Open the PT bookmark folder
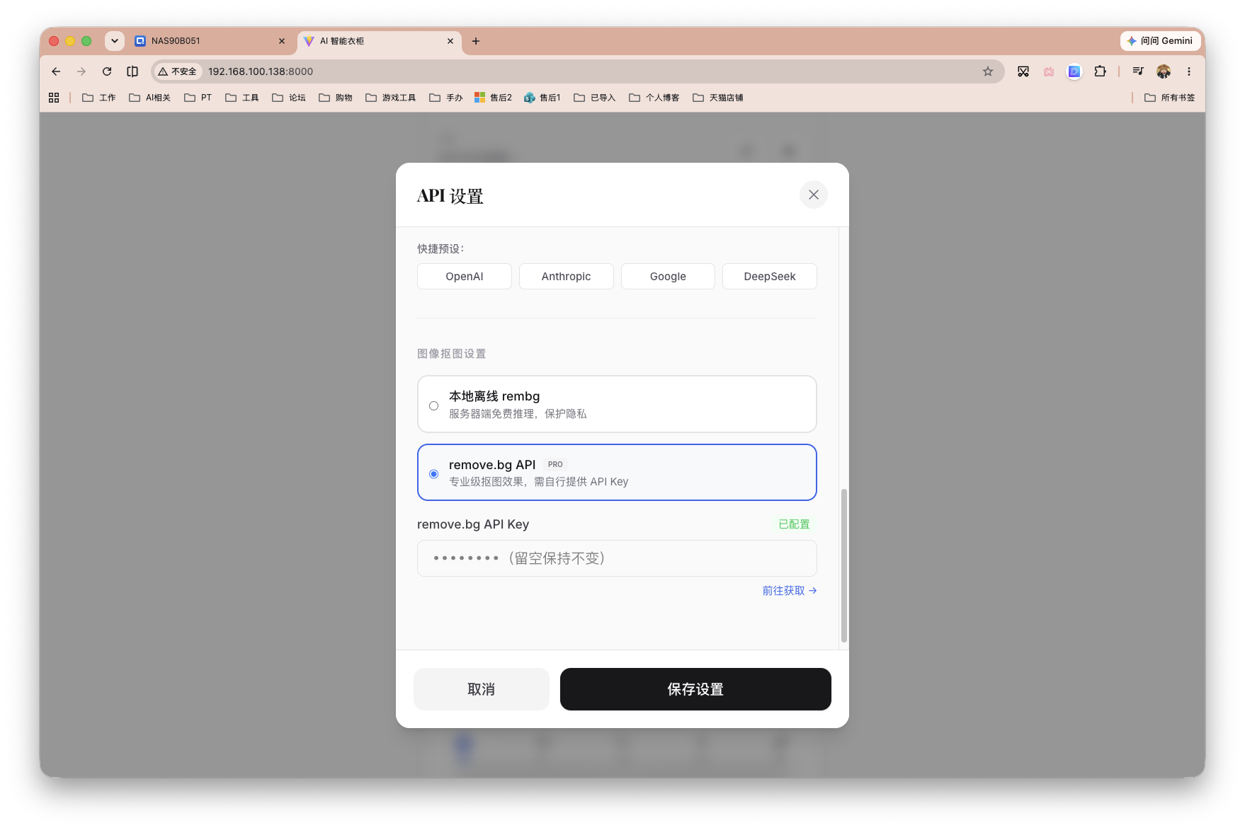The image size is (1245, 830). [198, 98]
